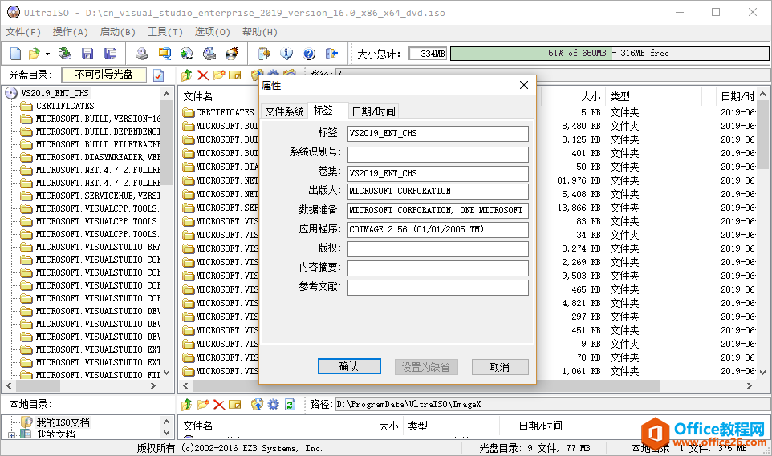Click the Info icon in the toolbar
Screen dimensions: 772x456
click(x=286, y=54)
